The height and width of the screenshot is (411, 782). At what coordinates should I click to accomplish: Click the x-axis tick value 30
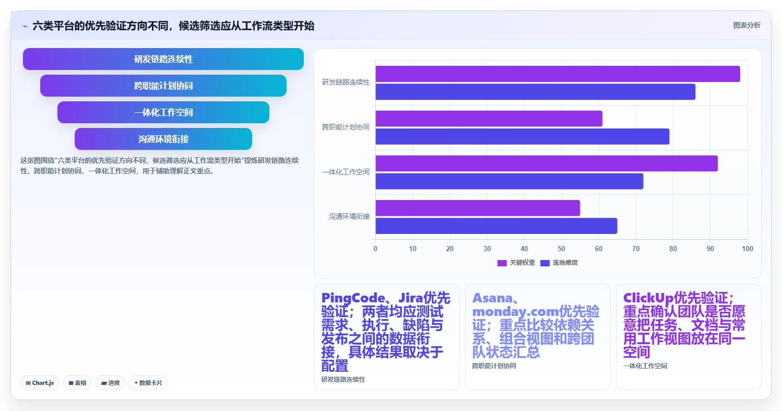(x=487, y=249)
